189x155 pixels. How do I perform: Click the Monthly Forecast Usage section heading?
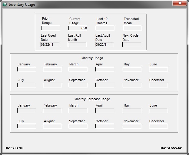tap(92, 99)
